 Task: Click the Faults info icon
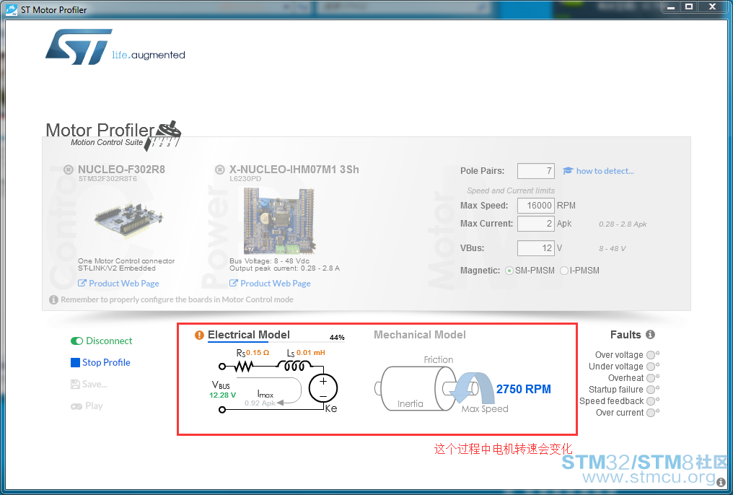point(650,335)
